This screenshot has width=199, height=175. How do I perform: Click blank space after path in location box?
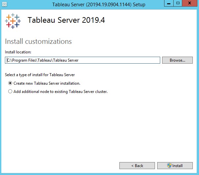click(125, 60)
